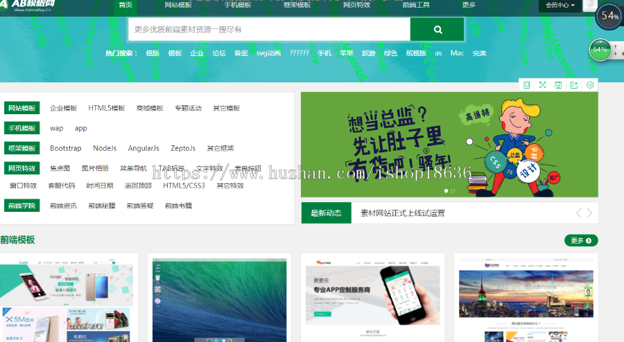Open 商城模板 category link
This screenshot has width=624, height=342.
tap(150, 108)
